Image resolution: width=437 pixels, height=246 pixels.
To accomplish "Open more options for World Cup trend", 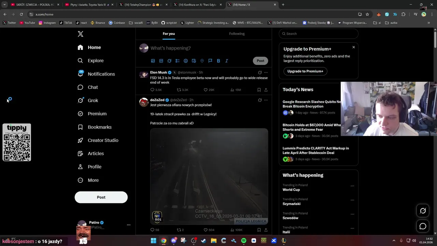I will click(x=352, y=186).
